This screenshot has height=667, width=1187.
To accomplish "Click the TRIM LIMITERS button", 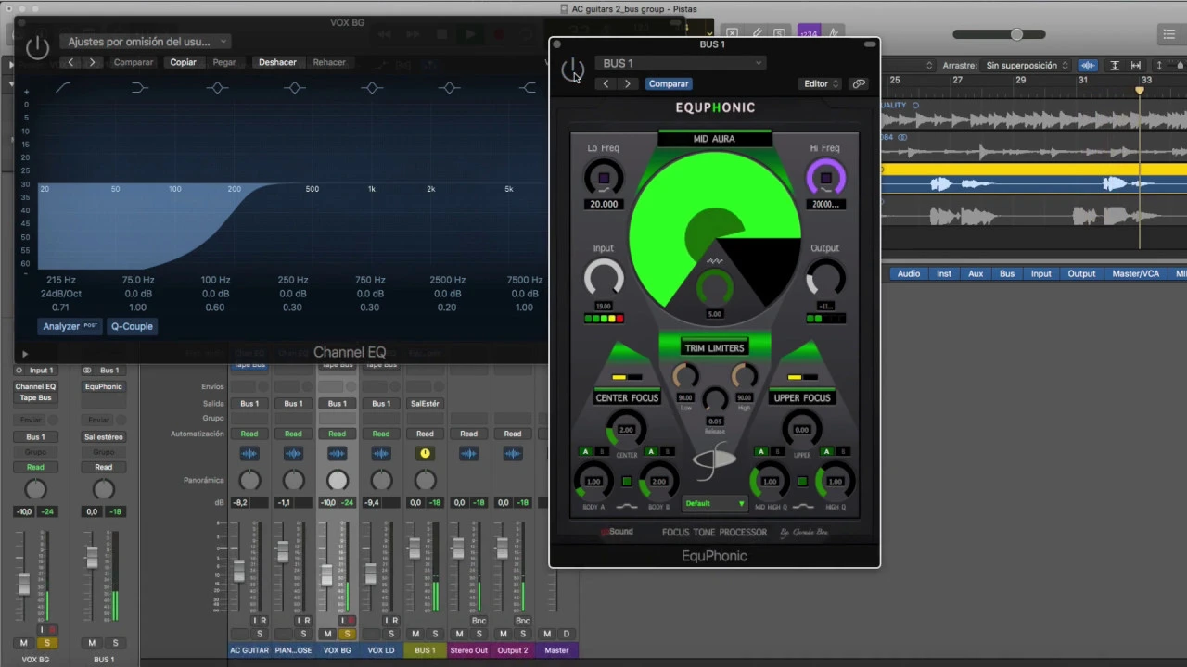I will tap(714, 348).
